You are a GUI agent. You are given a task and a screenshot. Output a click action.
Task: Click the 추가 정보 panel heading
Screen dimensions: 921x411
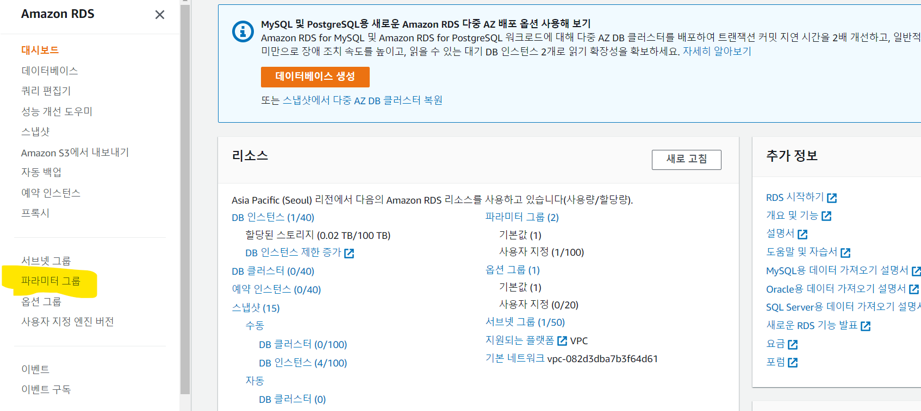point(792,156)
